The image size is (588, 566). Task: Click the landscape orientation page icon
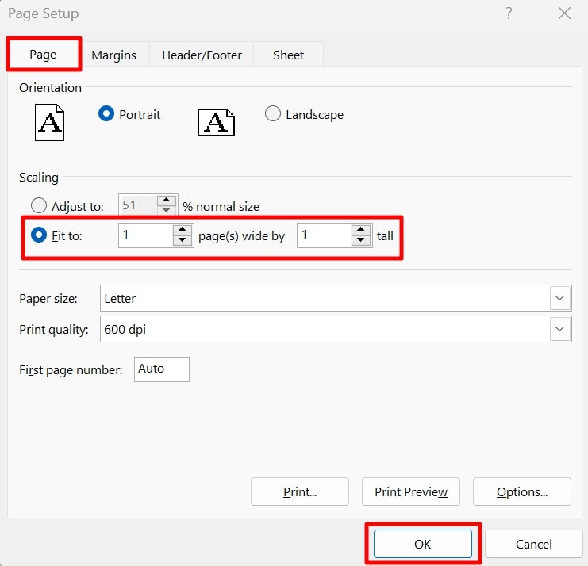(216, 121)
